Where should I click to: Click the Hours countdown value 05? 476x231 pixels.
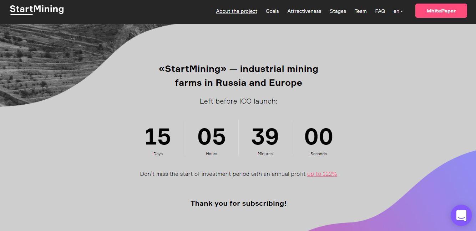[212, 137]
